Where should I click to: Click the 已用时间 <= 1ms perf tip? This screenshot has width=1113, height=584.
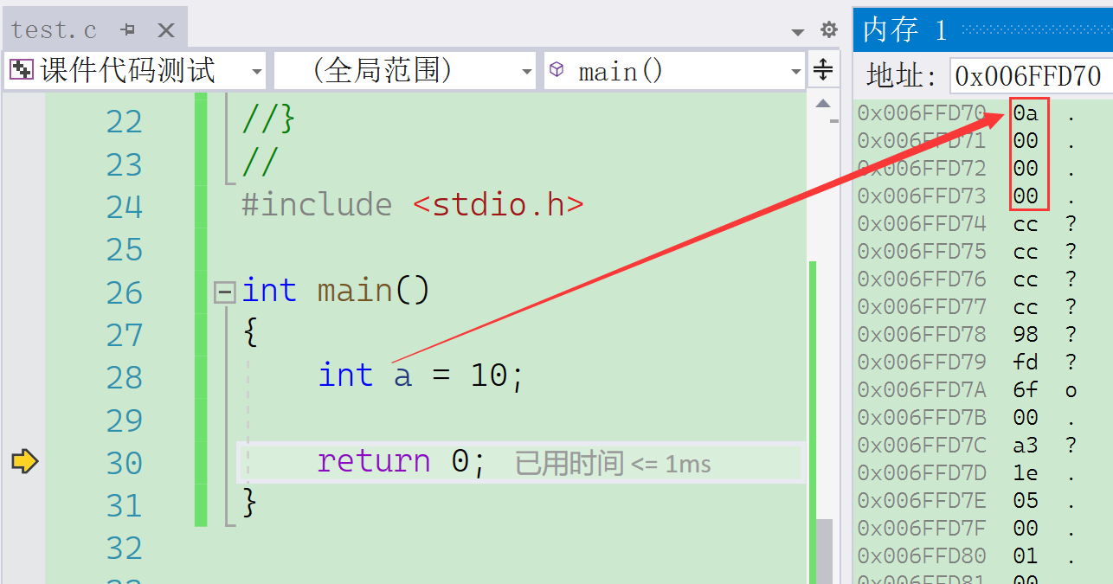tap(613, 464)
